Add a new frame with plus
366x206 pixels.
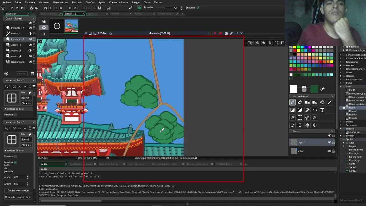(x=57, y=26)
